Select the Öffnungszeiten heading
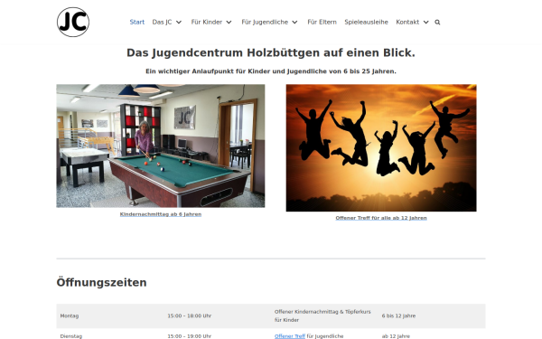 [x=101, y=282]
